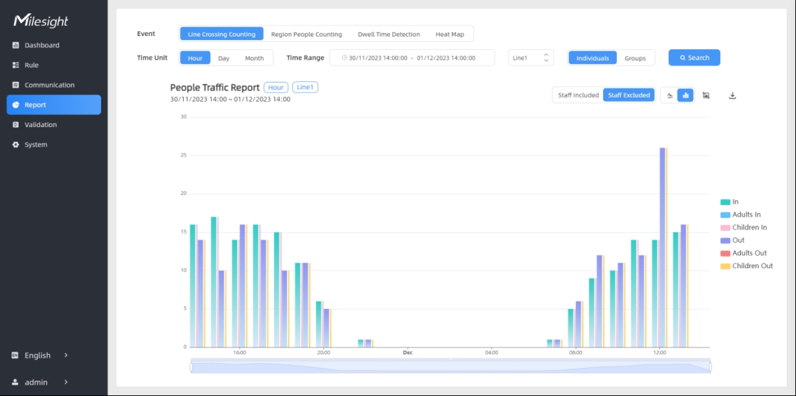This screenshot has height=396, width=796.
Task: Click the save chart as image icon
Action: pyautogui.click(x=706, y=95)
